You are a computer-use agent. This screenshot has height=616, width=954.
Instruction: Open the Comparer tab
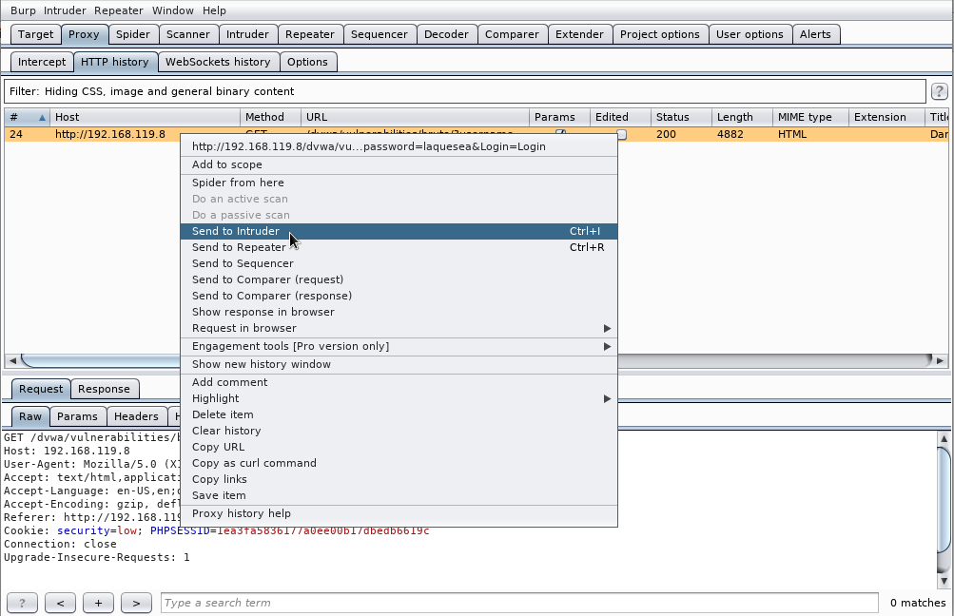tap(513, 34)
